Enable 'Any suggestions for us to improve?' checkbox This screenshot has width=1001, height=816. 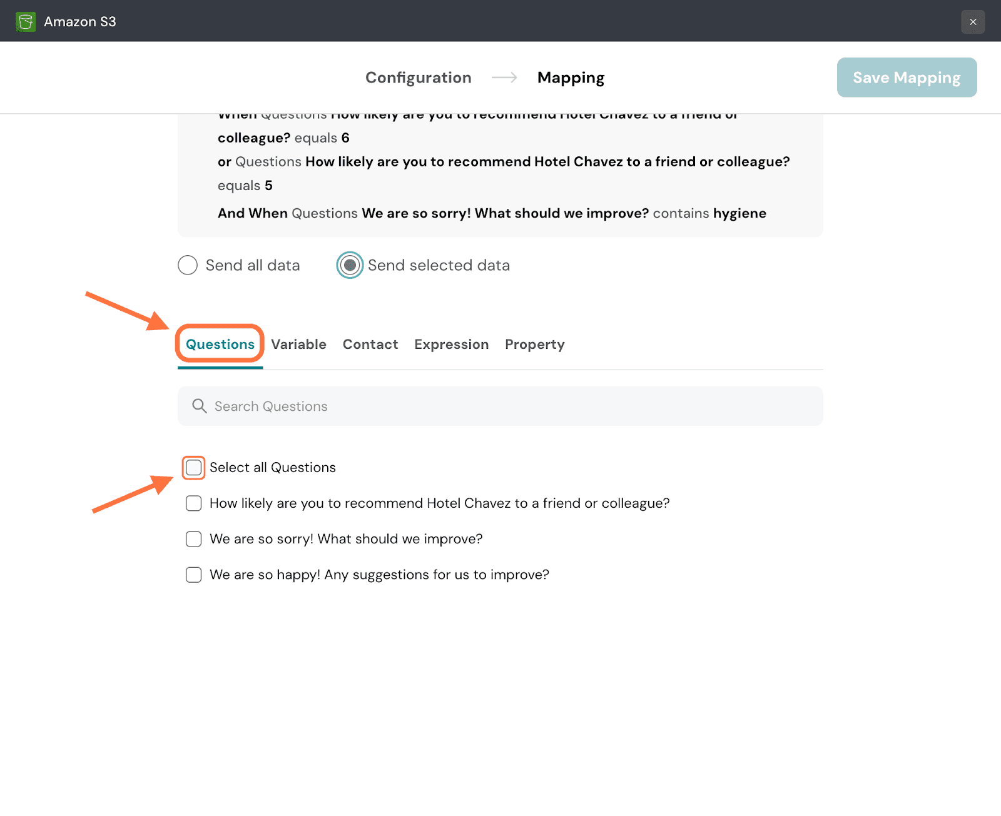[194, 575]
